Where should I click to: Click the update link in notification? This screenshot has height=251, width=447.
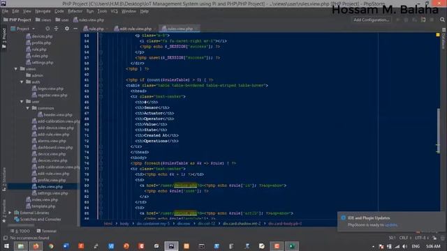click(x=391, y=225)
